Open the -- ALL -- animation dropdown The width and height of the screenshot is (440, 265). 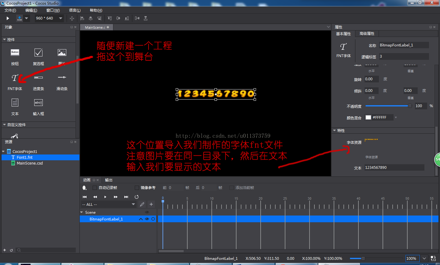tap(109, 204)
